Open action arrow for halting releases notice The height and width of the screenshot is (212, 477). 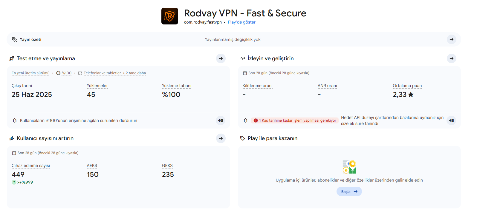click(x=221, y=120)
